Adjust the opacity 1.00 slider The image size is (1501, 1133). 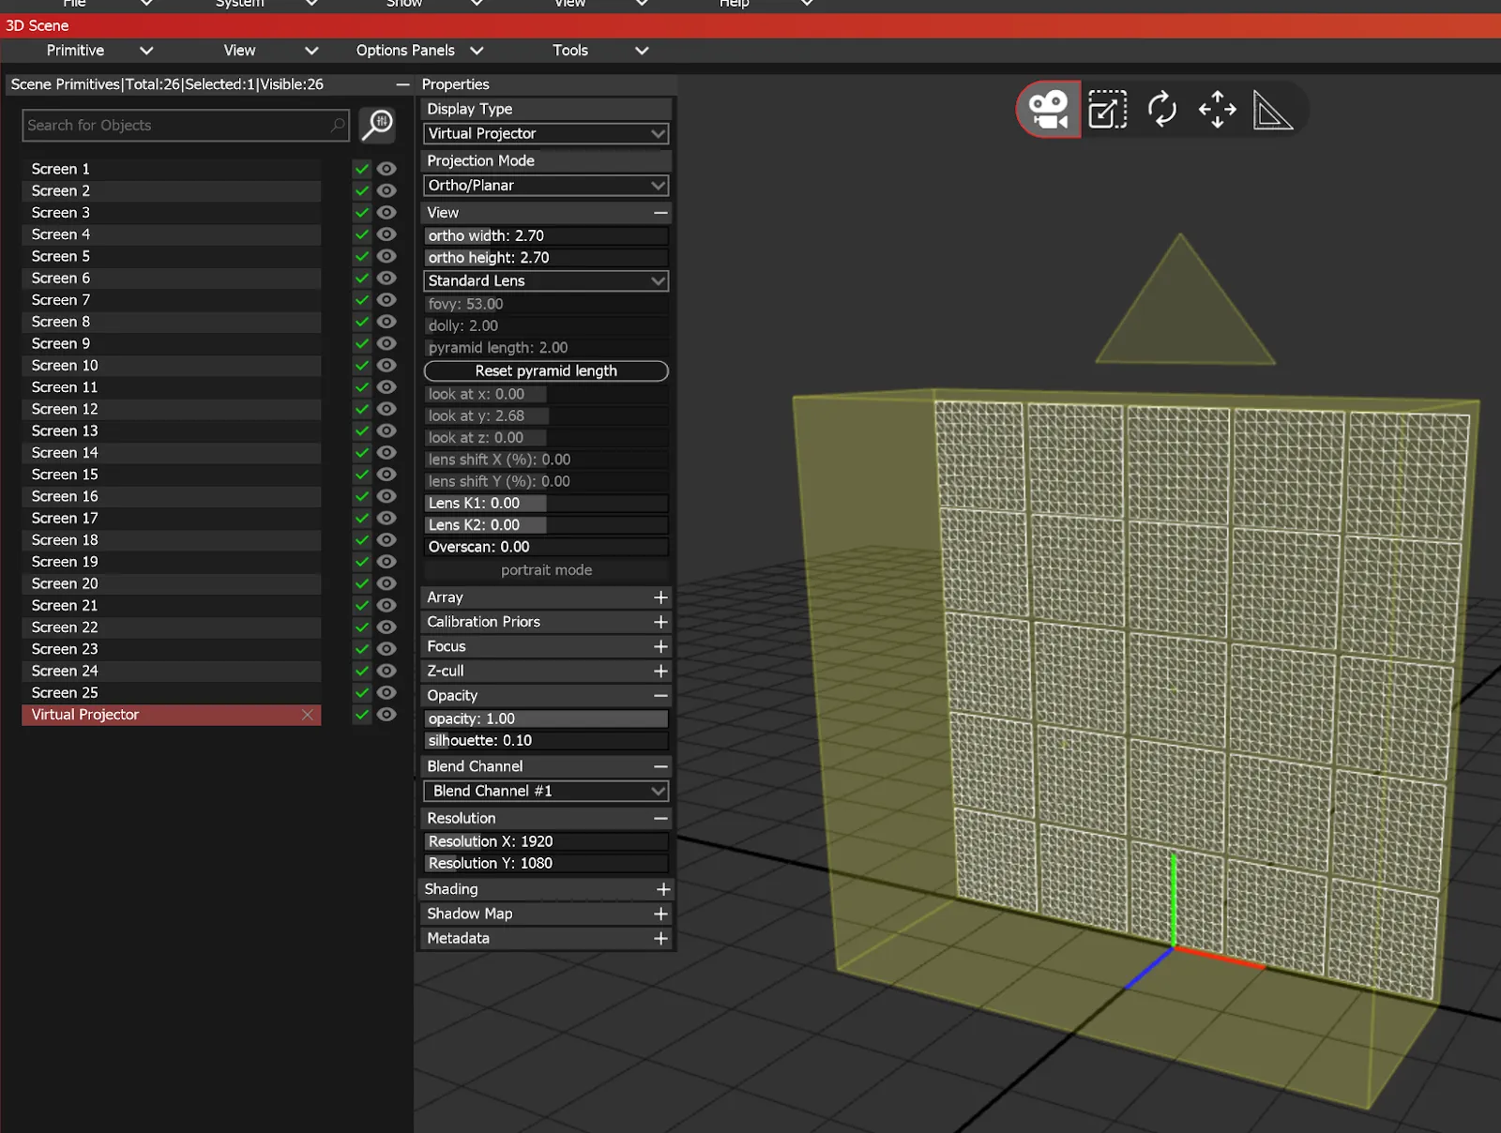[x=546, y=719]
